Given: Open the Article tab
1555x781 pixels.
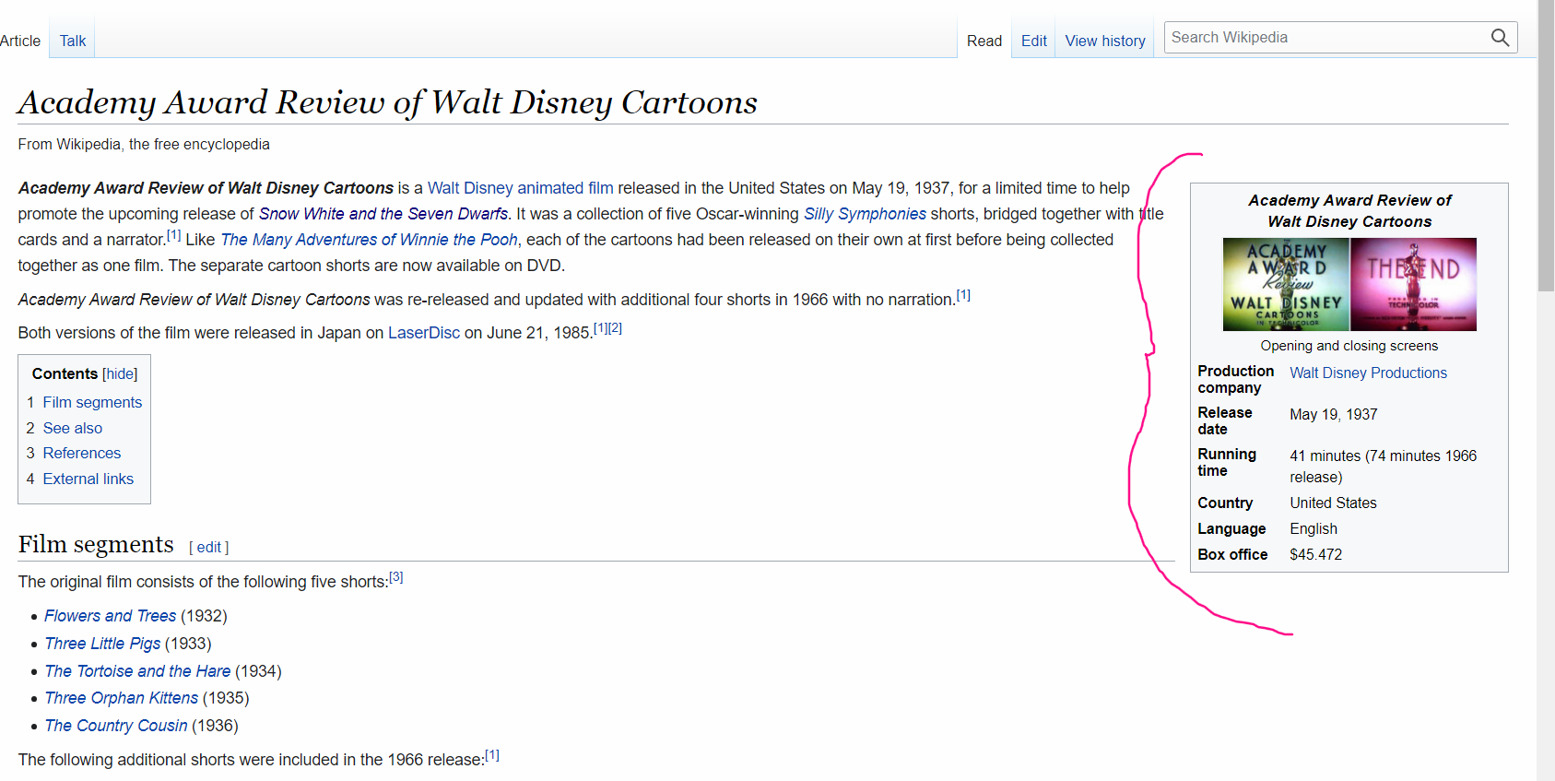Looking at the screenshot, I should 20,41.
